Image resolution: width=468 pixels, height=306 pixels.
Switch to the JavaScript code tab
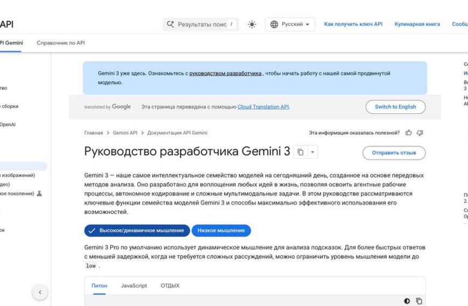click(x=134, y=286)
